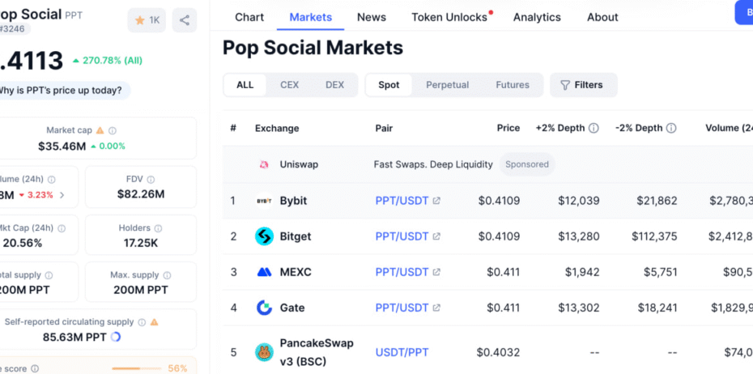Viewport: 753px width, 374px height.
Task: Expand Volume (24h) details chevron
Action: coord(62,195)
